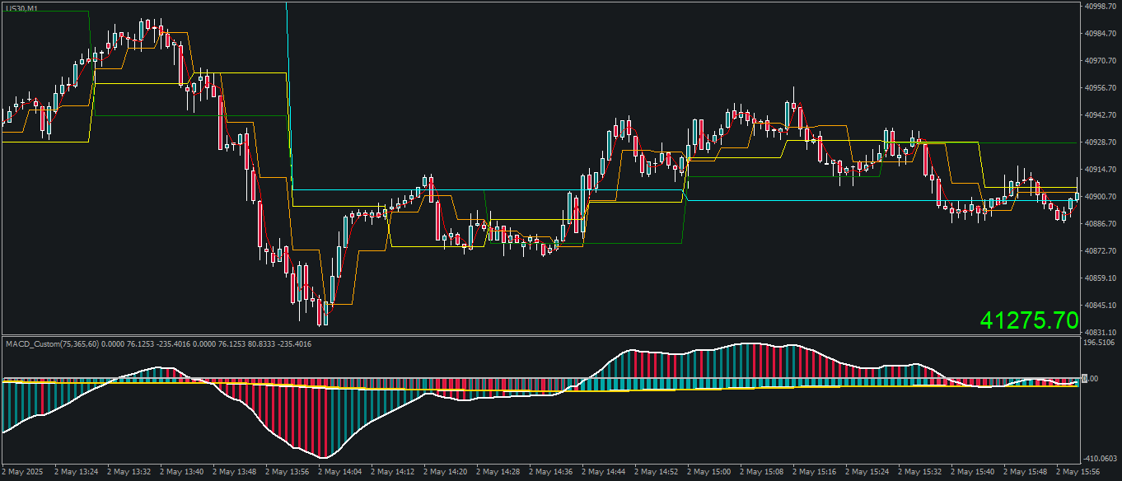The height and width of the screenshot is (481, 1122).
Task: Click the divider between chart and MACD window
Action: [x=540, y=335]
